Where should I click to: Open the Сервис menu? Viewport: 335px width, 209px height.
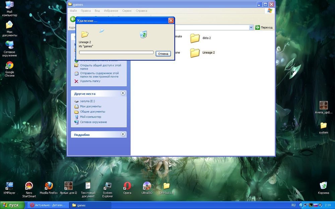click(127, 11)
